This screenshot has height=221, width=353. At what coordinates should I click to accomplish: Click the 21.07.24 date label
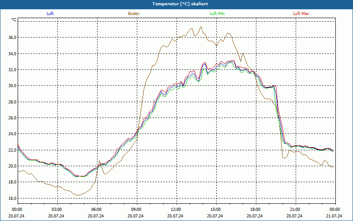point(334,216)
